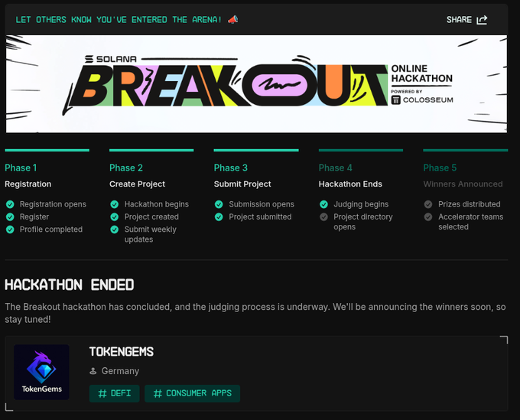Click the DEFI hashtag tag
The width and height of the screenshot is (520, 420).
pyautogui.click(x=115, y=393)
